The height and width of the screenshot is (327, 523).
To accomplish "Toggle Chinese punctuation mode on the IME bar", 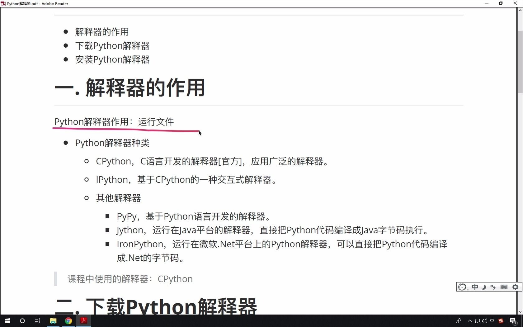I will click(x=493, y=287).
